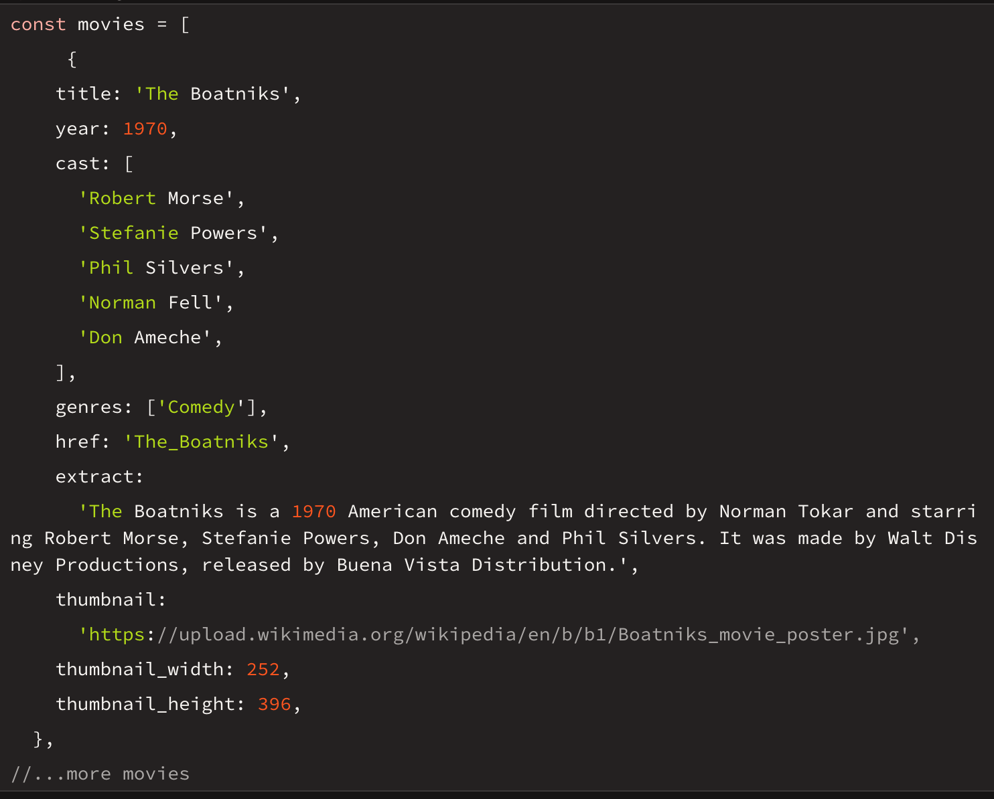Click the 'thumbnail:' property key

coord(111,600)
